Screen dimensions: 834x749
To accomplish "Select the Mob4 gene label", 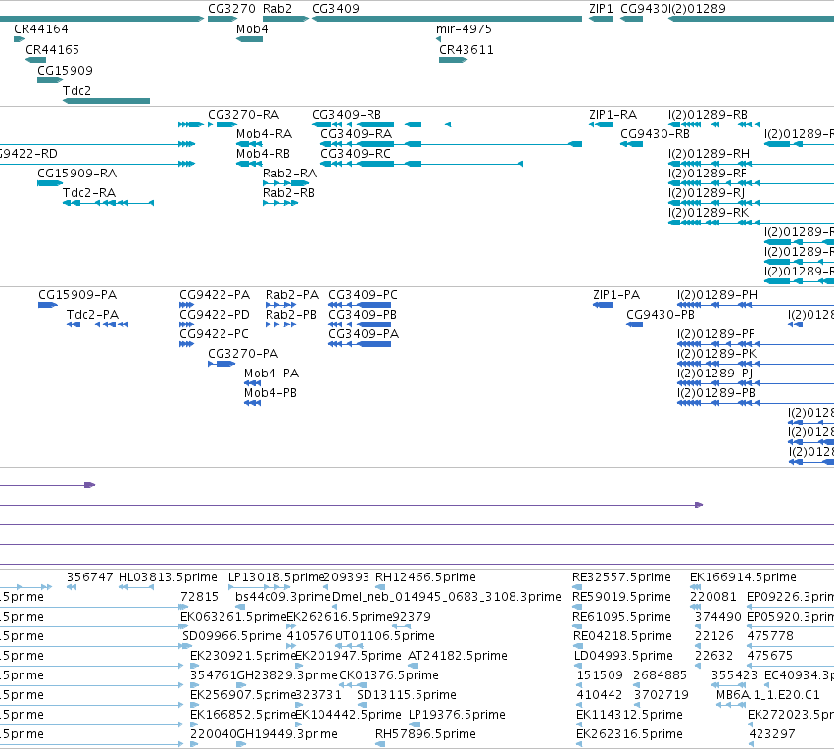I will [x=252, y=29].
